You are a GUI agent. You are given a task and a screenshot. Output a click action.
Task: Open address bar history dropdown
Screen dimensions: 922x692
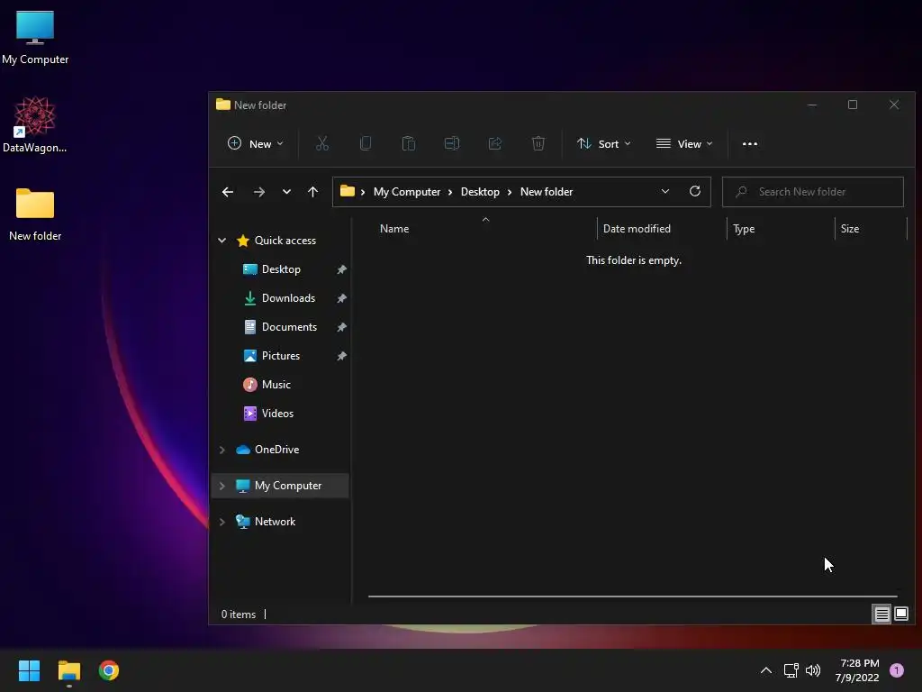(x=665, y=191)
